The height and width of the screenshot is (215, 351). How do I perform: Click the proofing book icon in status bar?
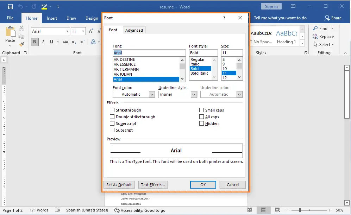[x=57, y=210]
